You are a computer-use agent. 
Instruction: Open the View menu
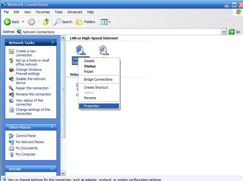pyautogui.click(x=27, y=12)
